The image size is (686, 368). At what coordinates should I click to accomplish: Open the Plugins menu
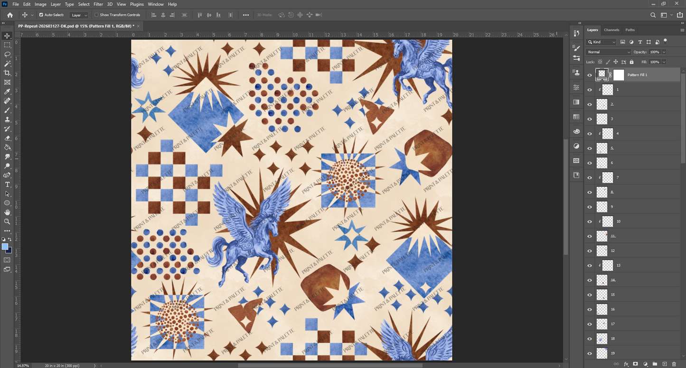137,4
